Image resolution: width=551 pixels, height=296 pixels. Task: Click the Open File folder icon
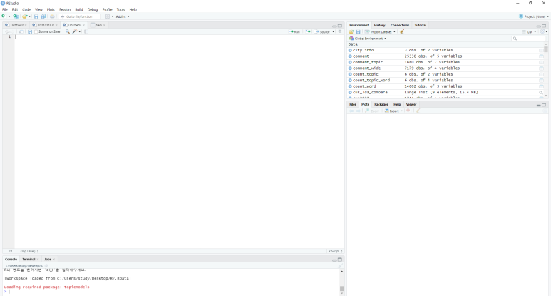coord(25,16)
